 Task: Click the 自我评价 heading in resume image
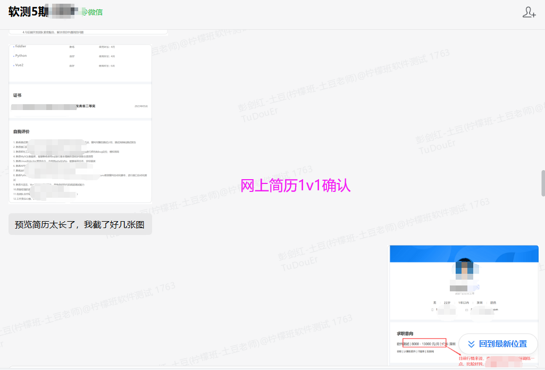tap(22, 131)
